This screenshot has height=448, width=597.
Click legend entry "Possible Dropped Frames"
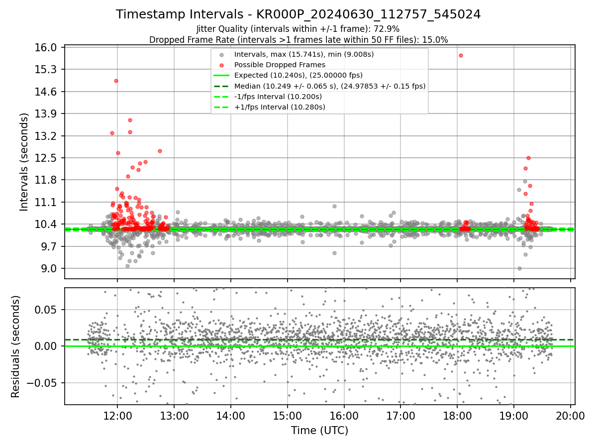[280, 65]
